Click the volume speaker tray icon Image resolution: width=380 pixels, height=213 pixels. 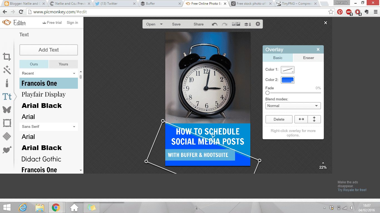tap(352, 207)
